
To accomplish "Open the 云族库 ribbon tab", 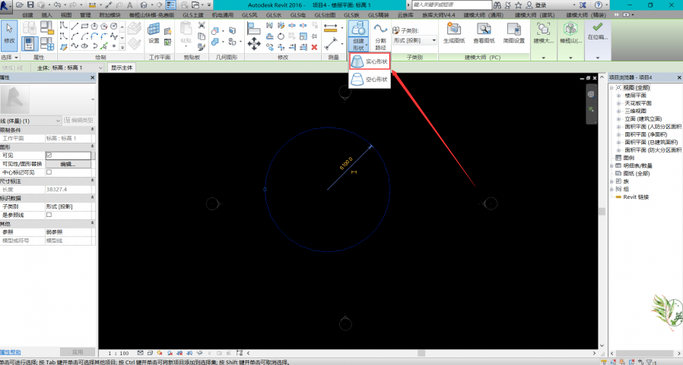I will (405, 14).
